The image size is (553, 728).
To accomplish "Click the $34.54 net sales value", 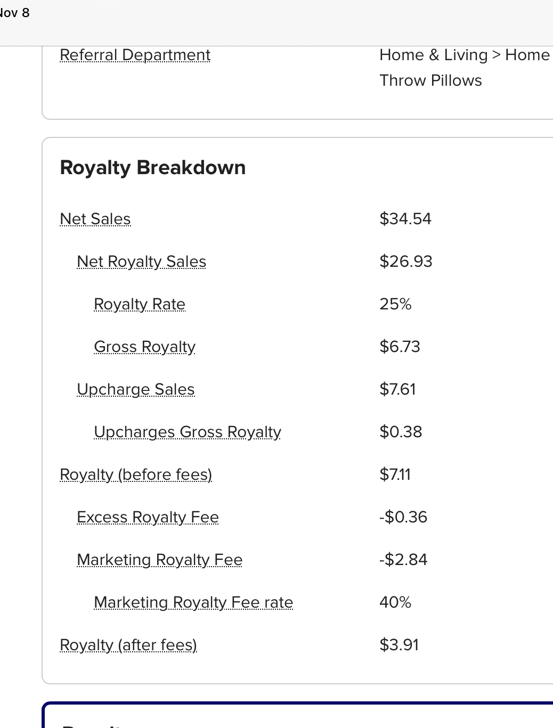I will pos(405,219).
